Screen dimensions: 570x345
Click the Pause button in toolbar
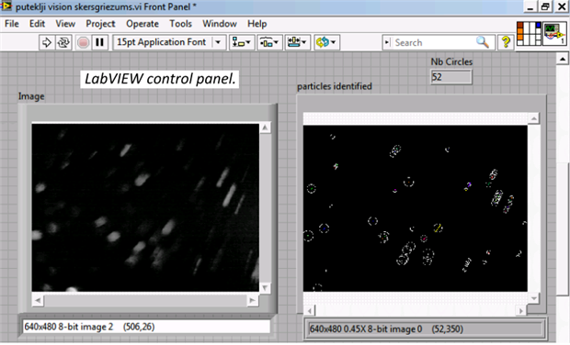[x=99, y=42]
